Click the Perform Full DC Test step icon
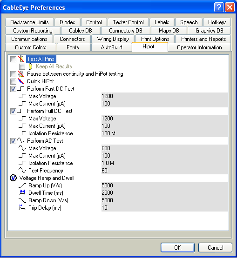 pos(21,111)
